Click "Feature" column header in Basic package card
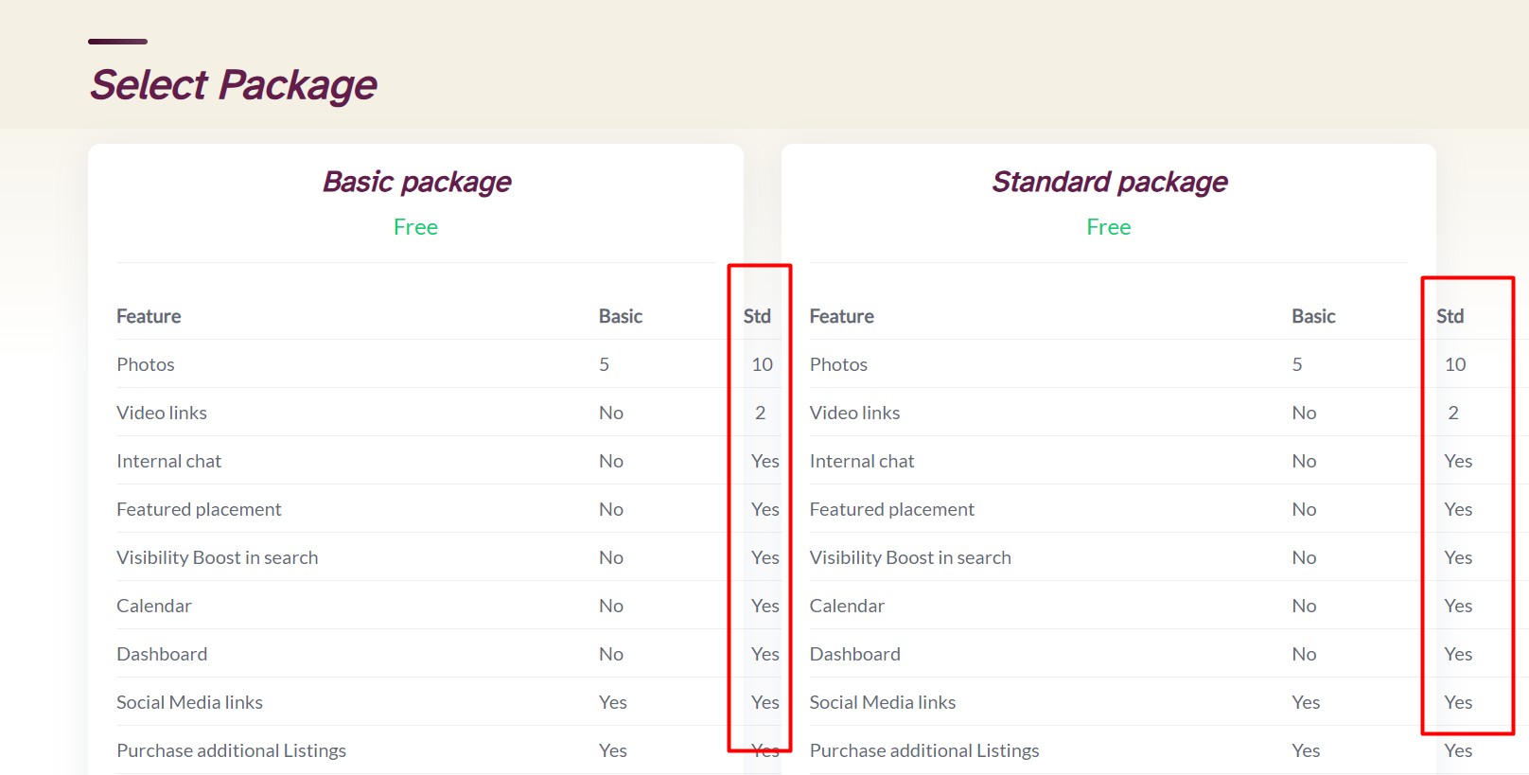Screen dimensions: 1529x775 click(x=149, y=316)
